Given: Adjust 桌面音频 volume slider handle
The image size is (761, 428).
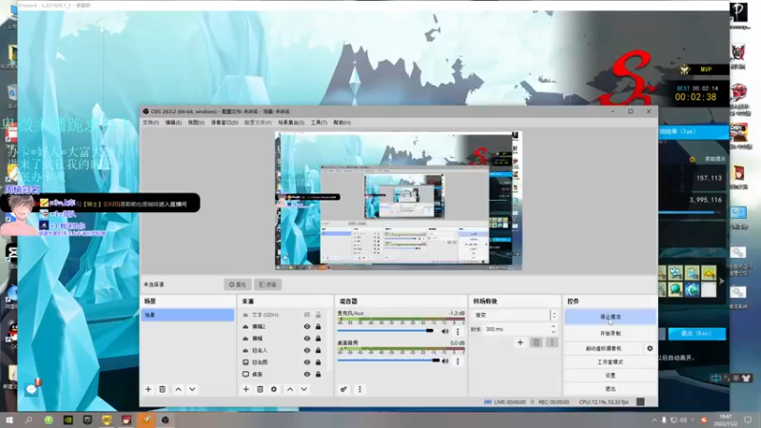Looking at the screenshot, I should [436, 360].
